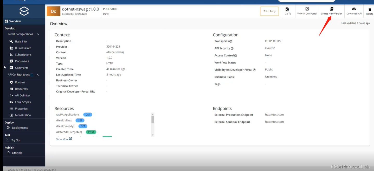Click the Monetization dollar icon
This screenshot has width=374, height=171.
pos(11,115)
